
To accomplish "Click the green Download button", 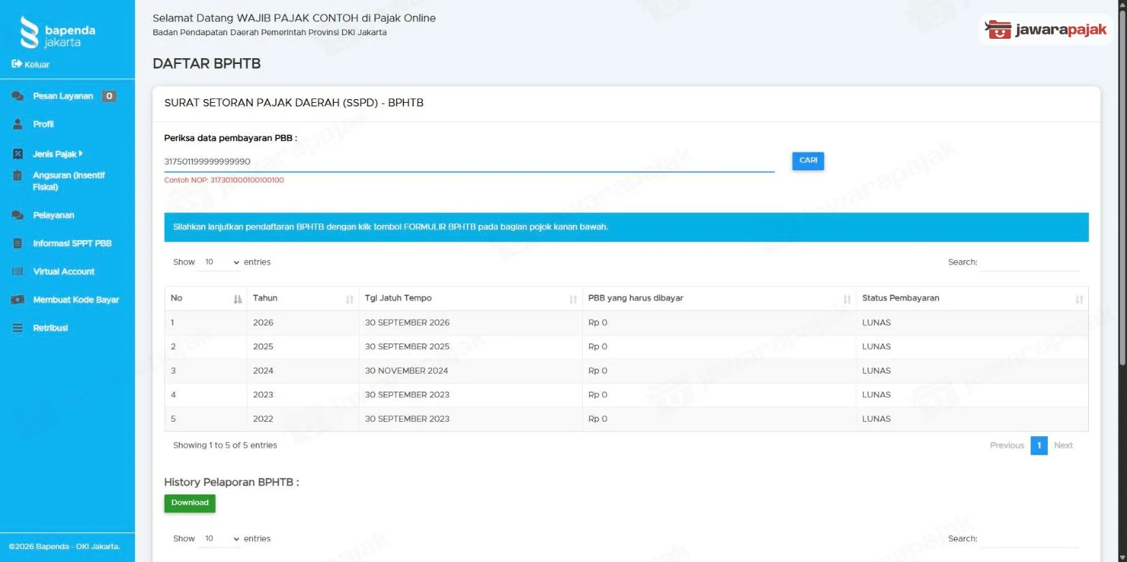I will tap(190, 503).
